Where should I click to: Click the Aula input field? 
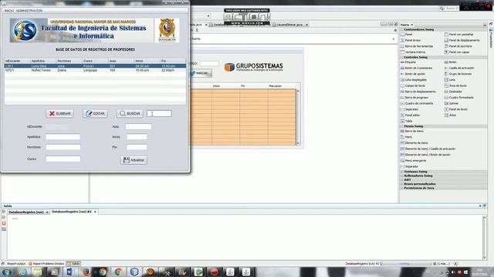pyautogui.click(x=138, y=126)
